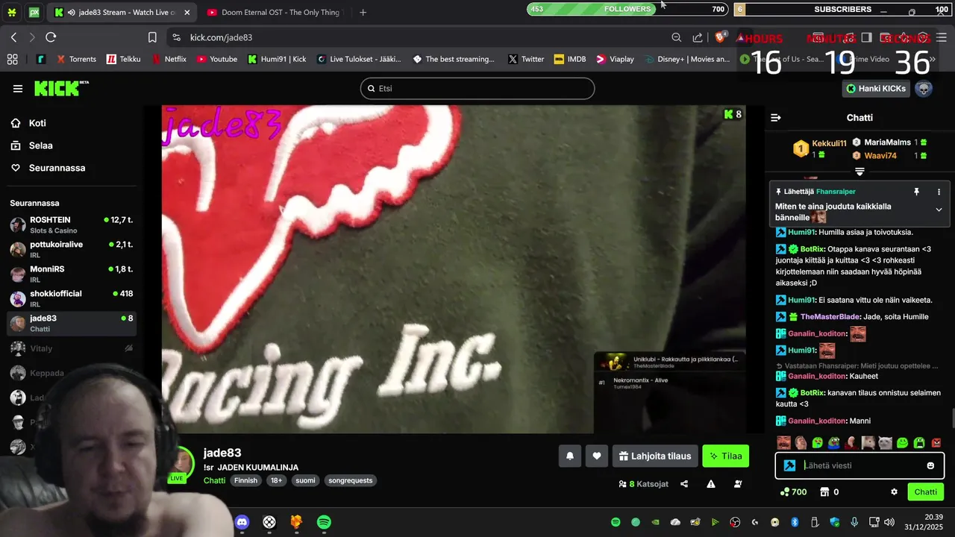Open MonniRS followed channel
The width and height of the screenshot is (955, 537).
pyautogui.click(x=72, y=274)
